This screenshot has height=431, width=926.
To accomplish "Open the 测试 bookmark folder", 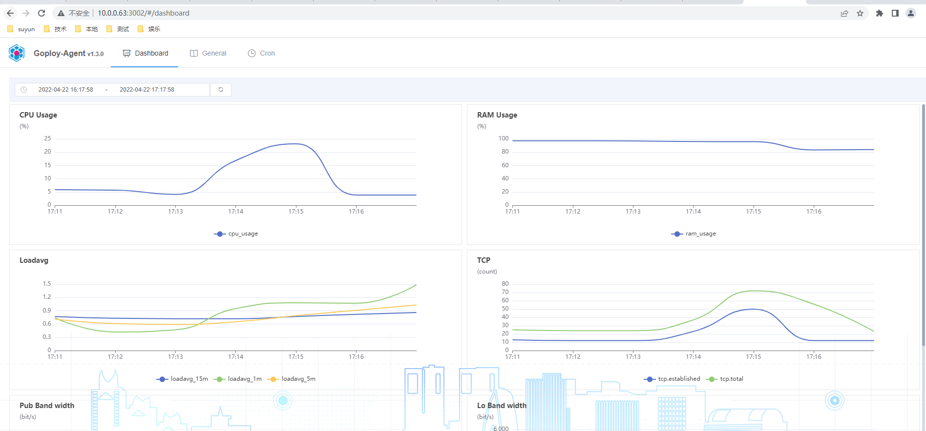I will pyautogui.click(x=118, y=29).
